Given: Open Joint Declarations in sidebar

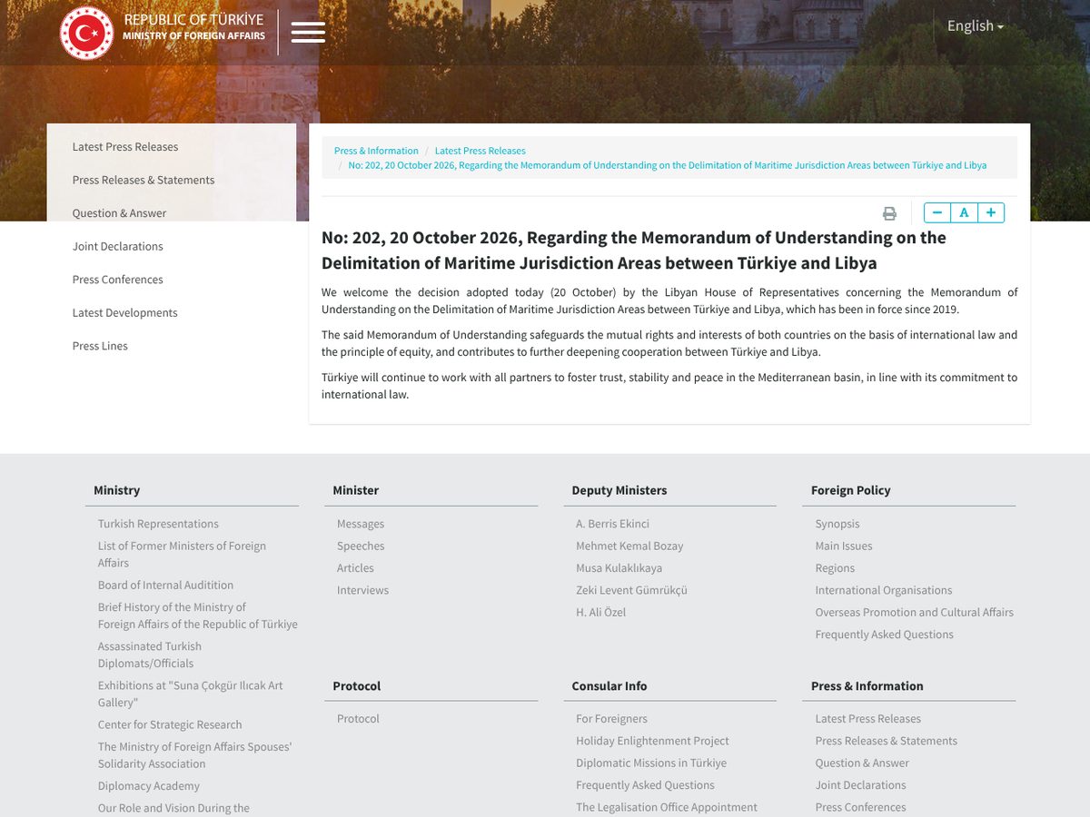Looking at the screenshot, I should [x=118, y=246].
